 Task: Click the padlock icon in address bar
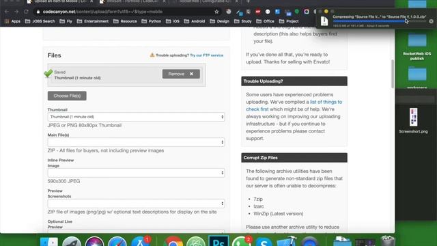[38, 12]
